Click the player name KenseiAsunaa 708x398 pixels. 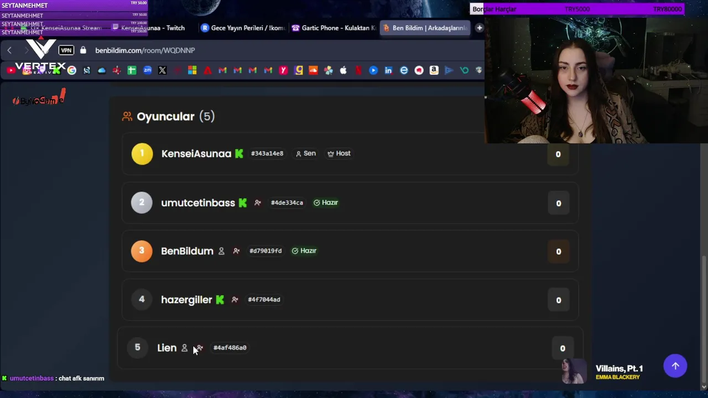[196, 154]
